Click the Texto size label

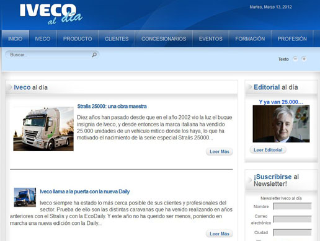pos(283,59)
